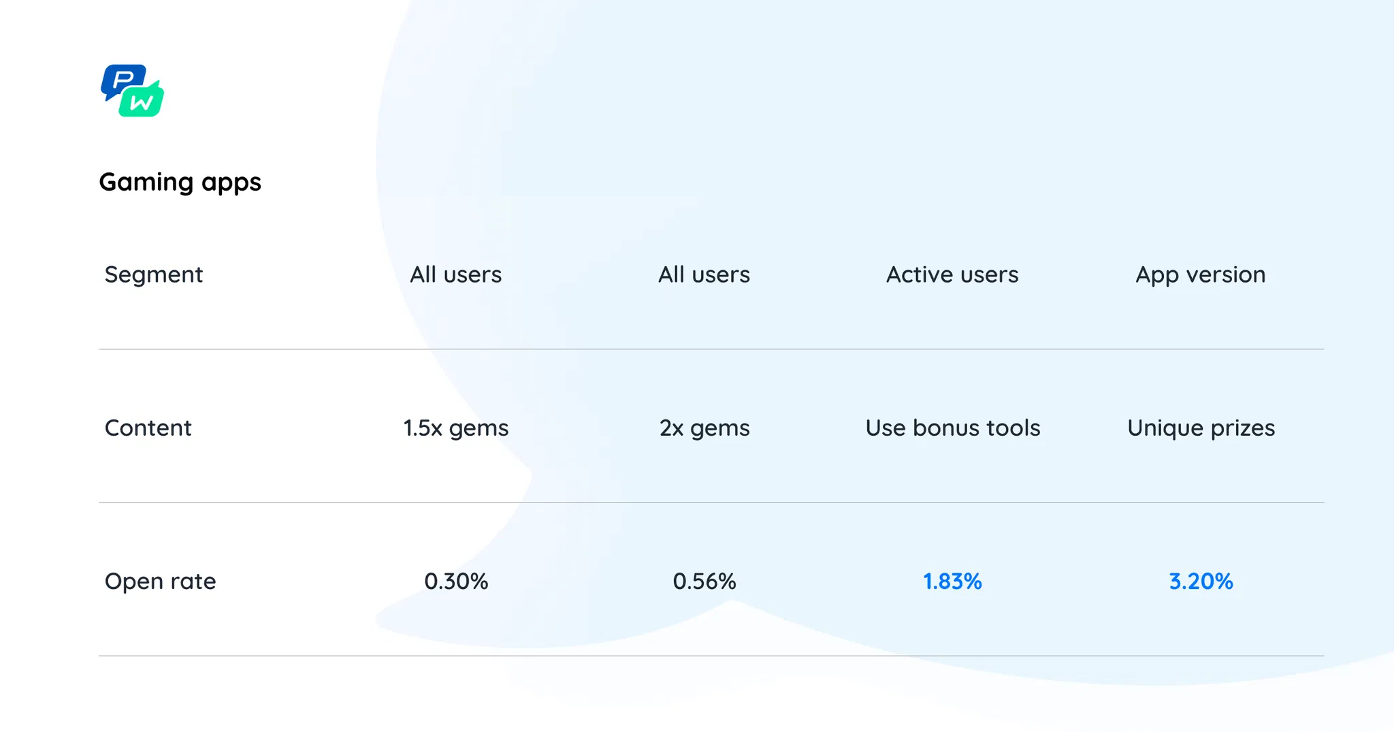This screenshot has width=1394, height=732.
Task: Click the Use bonus tools cell
Action: pos(952,428)
